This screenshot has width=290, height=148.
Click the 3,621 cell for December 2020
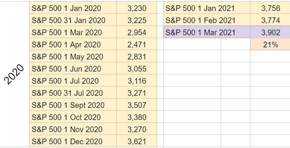137,141
